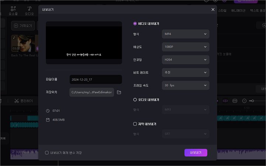Click the timeline zoom slider handle
Image resolution: width=266 pixels, height=166 pixels.
pos(252,101)
